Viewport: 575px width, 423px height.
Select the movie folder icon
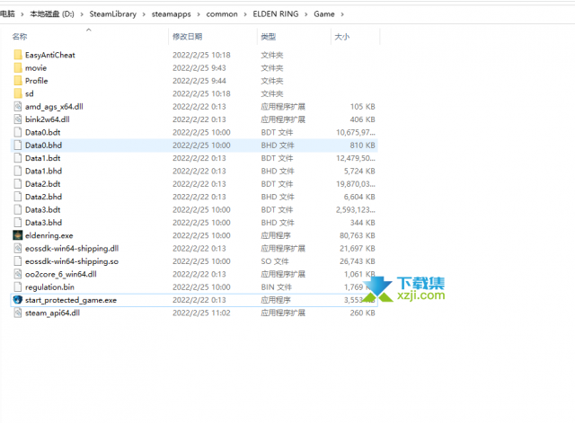click(18, 68)
